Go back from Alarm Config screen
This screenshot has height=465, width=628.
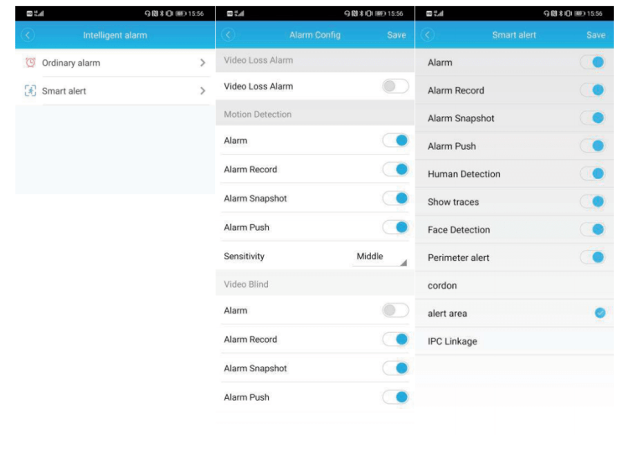(x=228, y=35)
